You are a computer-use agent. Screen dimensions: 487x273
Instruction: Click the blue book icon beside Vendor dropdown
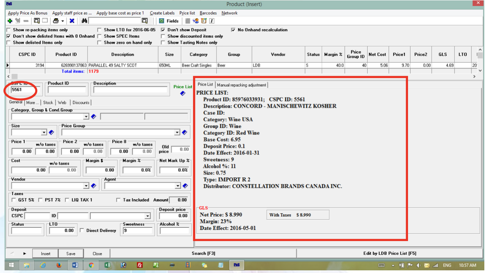(93, 186)
